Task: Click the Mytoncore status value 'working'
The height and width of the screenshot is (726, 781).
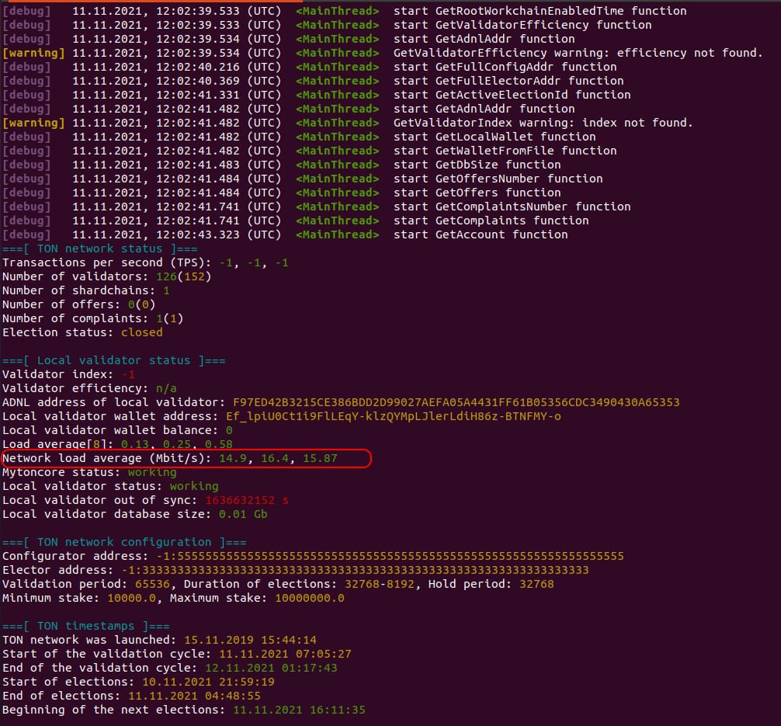Action: [x=152, y=472]
